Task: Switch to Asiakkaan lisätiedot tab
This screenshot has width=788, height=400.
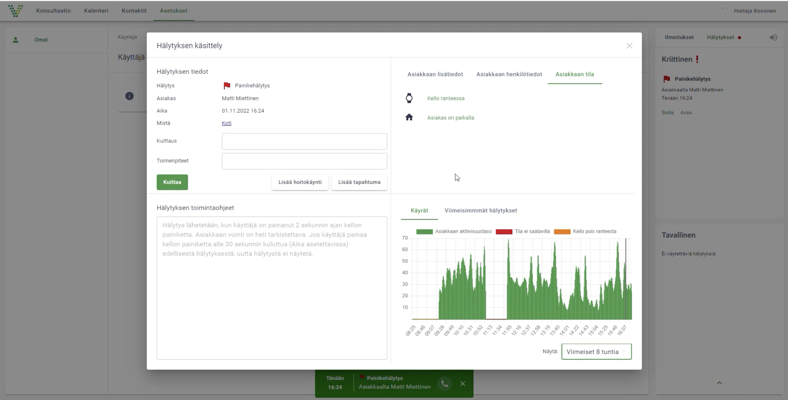Action: pos(435,74)
